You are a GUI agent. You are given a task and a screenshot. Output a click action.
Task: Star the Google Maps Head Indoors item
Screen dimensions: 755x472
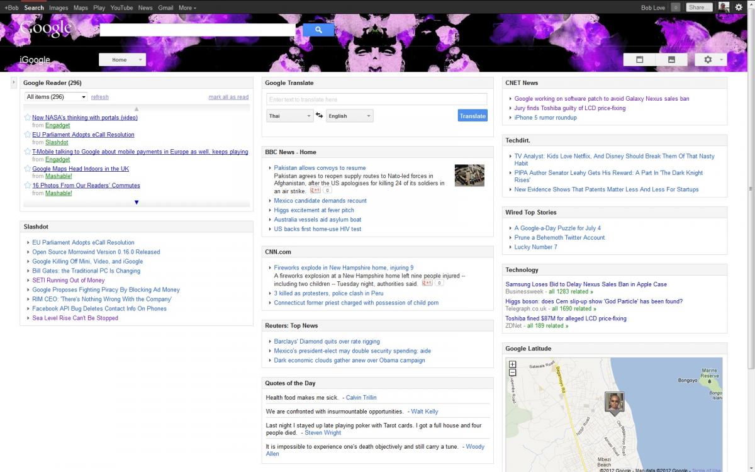pos(27,168)
